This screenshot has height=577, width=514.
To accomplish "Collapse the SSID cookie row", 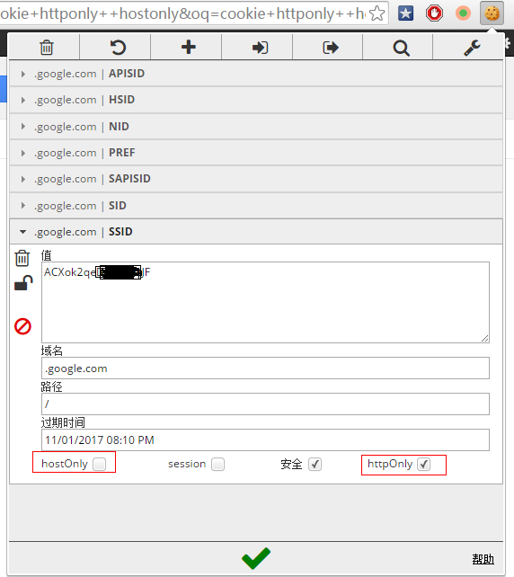I will pyautogui.click(x=256, y=232).
